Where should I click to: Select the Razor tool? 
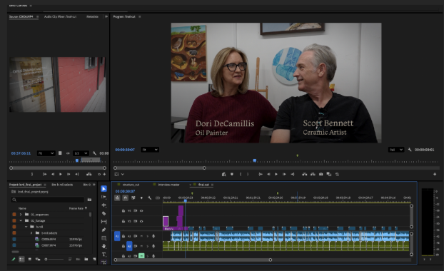click(x=104, y=213)
